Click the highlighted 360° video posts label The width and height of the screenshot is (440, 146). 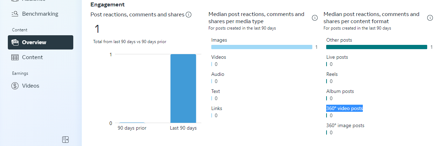click(x=344, y=108)
